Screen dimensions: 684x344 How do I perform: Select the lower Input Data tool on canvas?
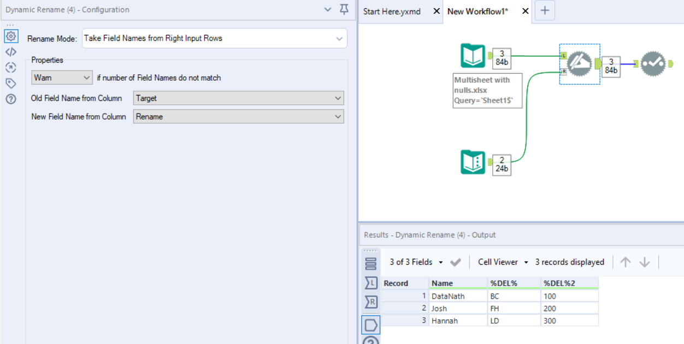coord(473,162)
